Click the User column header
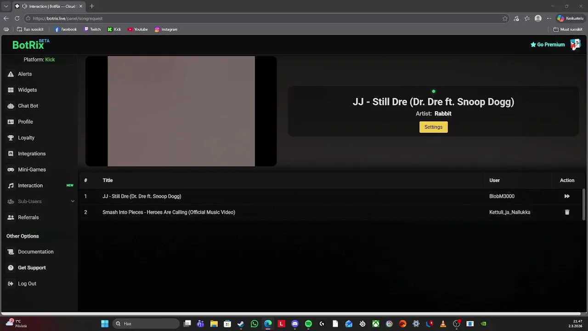The image size is (588, 331). tap(494, 180)
